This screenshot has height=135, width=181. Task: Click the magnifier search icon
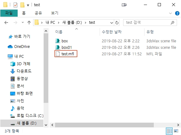172,23
